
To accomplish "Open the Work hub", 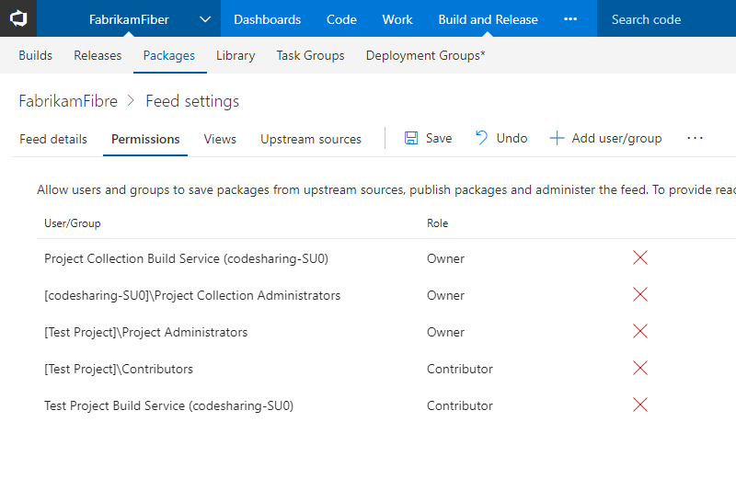I will [x=397, y=19].
